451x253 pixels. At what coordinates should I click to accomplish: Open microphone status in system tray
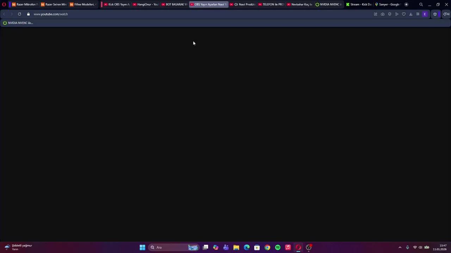click(407, 247)
